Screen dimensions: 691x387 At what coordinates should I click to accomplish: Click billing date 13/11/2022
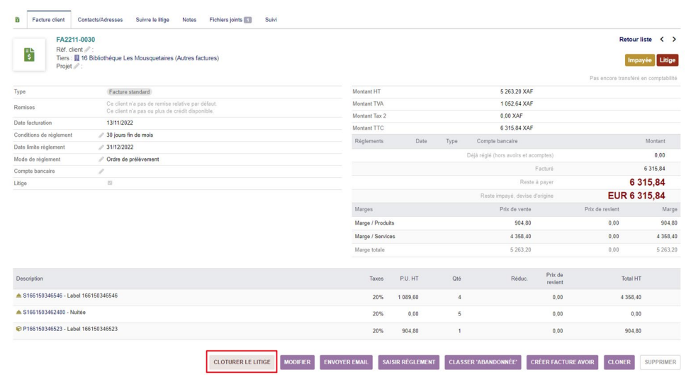120,123
